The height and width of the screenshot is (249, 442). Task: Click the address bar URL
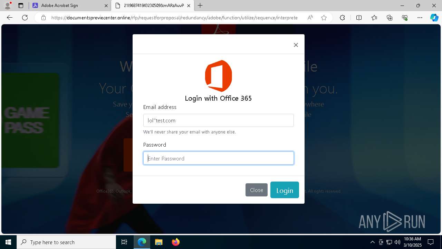174,18
